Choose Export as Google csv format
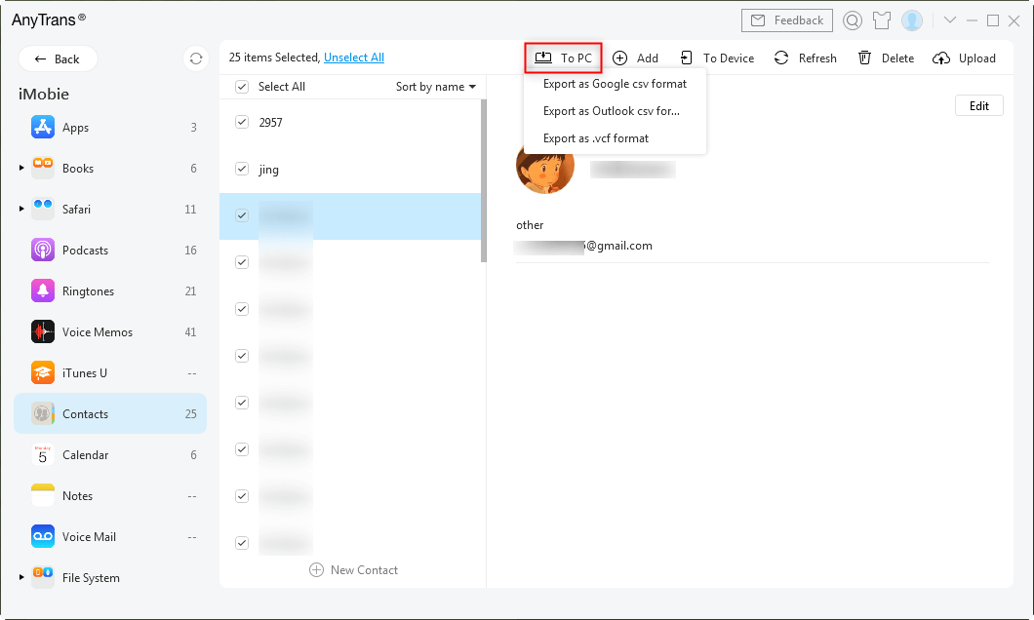 pyautogui.click(x=615, y=84)
